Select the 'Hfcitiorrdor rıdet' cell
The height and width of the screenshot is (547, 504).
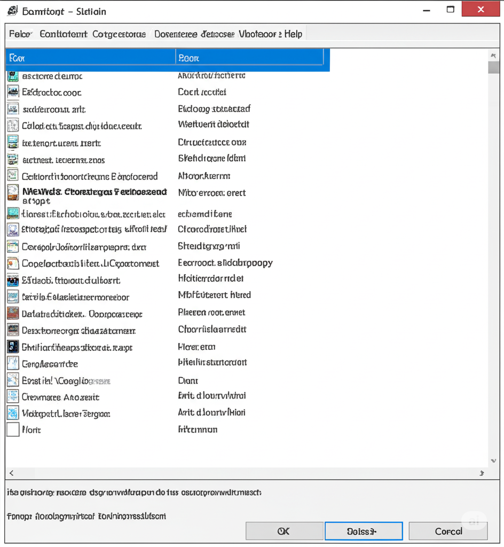point(210,278)
